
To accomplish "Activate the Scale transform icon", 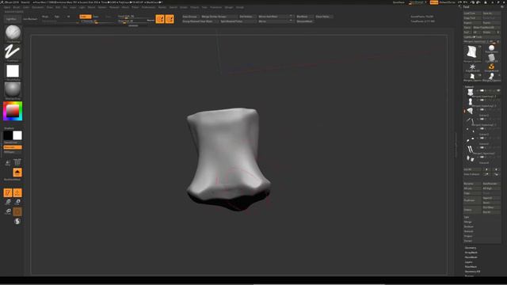I will [17, 203].
